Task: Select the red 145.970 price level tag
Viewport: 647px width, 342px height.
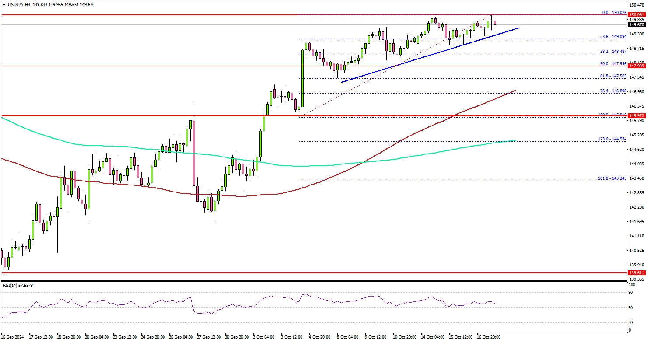Action: point(636,116)
